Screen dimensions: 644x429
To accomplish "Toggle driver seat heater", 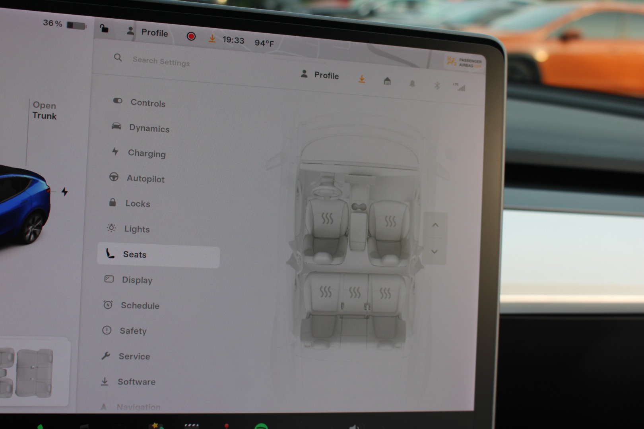I will [327, 218].
